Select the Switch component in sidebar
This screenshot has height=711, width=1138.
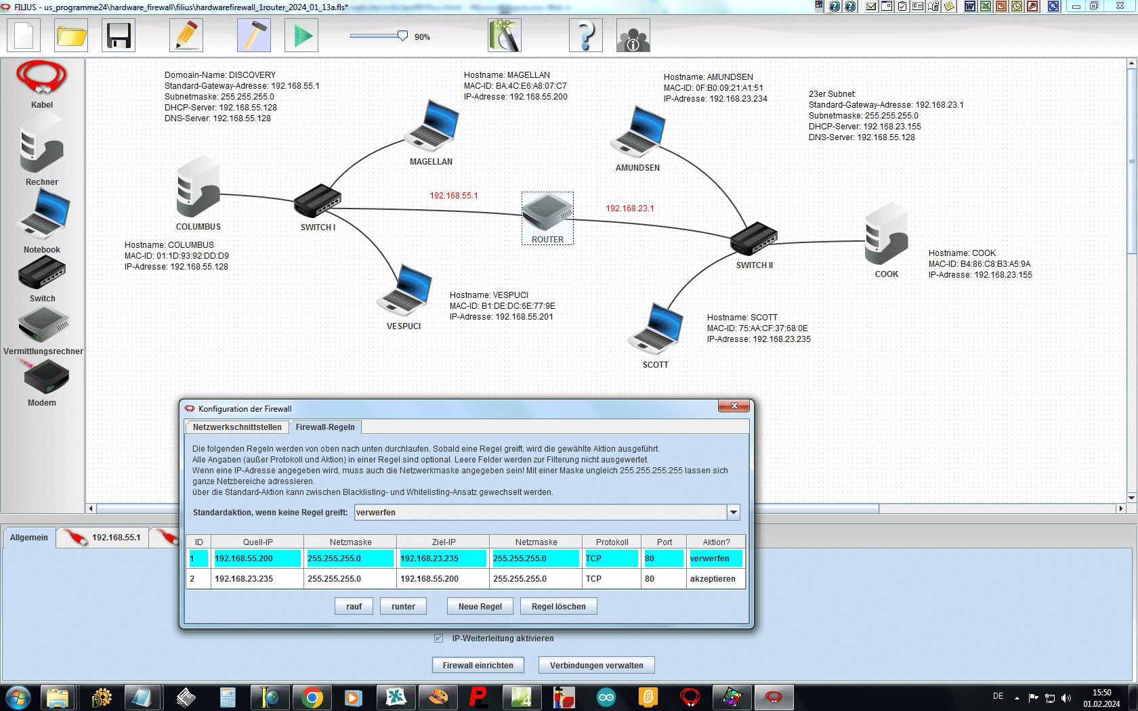point(42,279)
